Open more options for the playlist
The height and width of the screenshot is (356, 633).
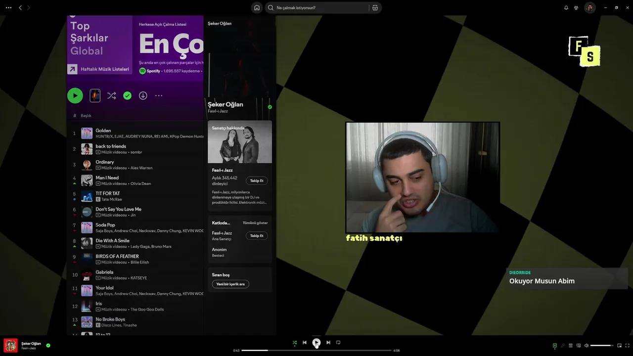(159, 95)
